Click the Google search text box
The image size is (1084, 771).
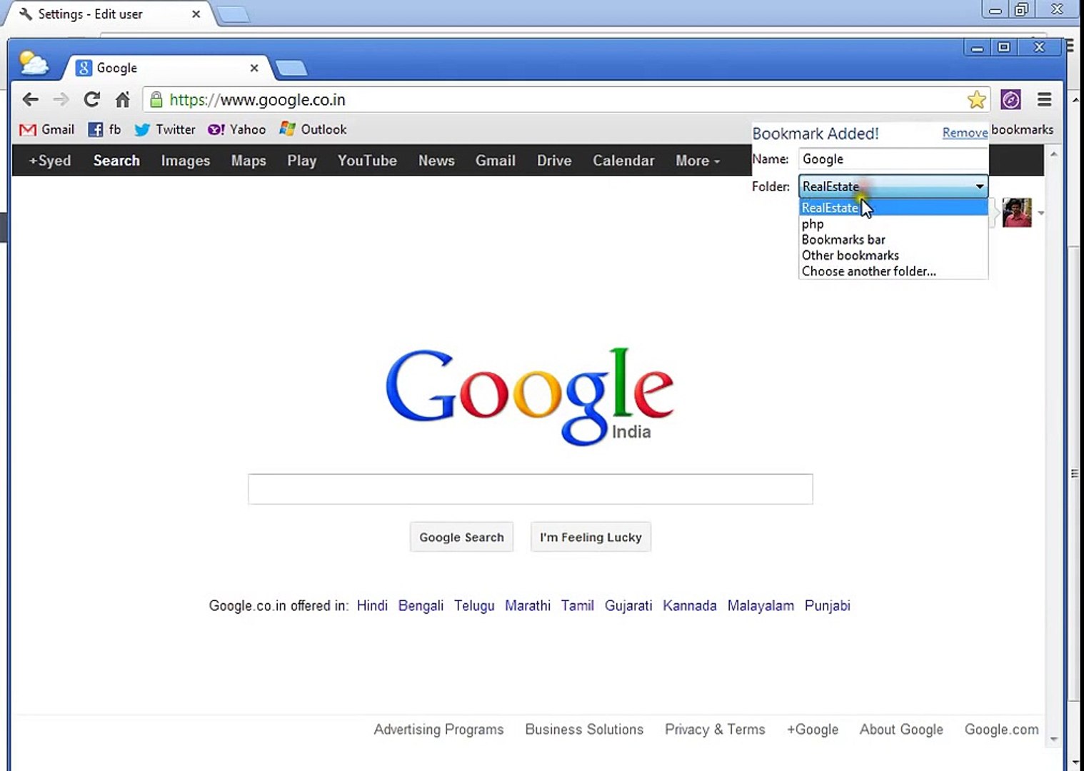[x=530, y=489]
